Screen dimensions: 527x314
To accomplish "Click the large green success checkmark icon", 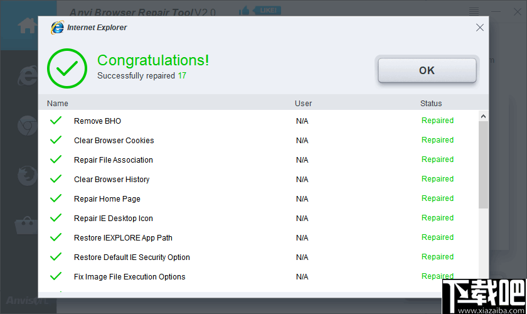I will point(67,68).
